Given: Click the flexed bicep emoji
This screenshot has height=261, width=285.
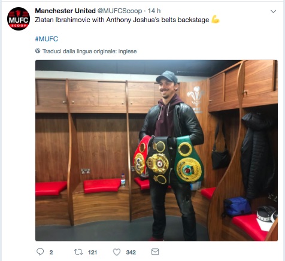Looking at the screenshot, I should coord(216,19).
